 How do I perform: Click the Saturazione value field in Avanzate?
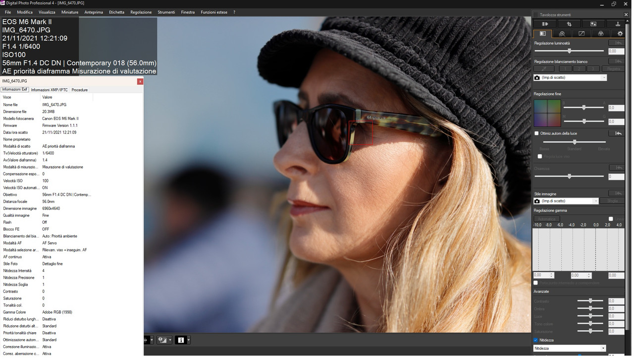pos(616,331)
